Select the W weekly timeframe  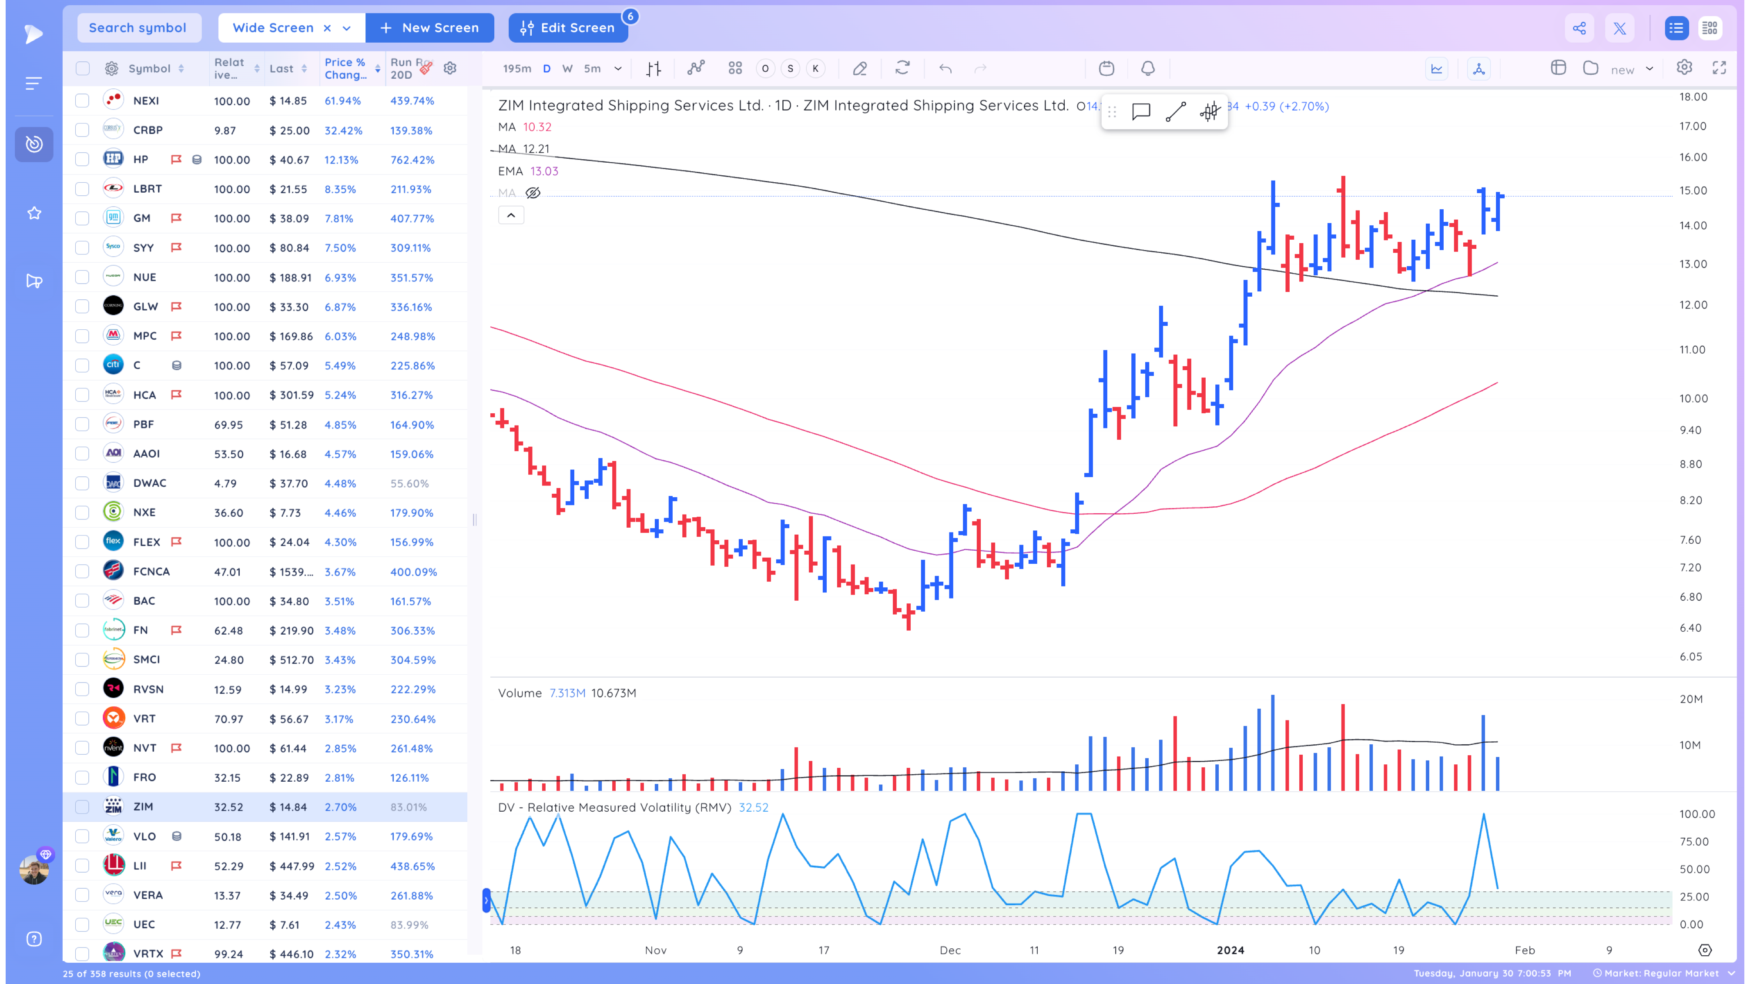click(x=567, y=69)
